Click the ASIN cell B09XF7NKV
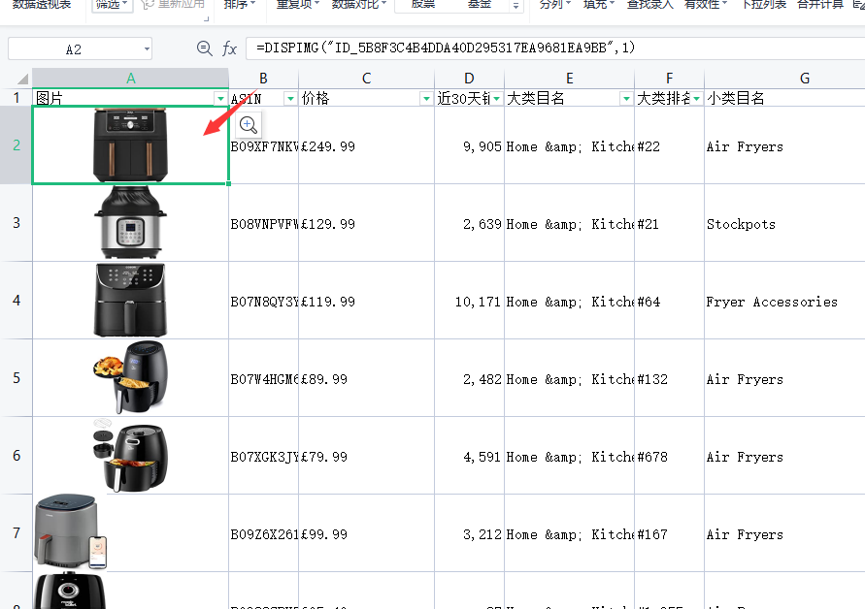Screen dimensions: 865x609 tap(264, 146)
